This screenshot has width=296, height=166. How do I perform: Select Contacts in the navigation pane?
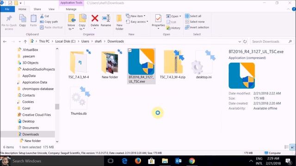tap(29, 95)
